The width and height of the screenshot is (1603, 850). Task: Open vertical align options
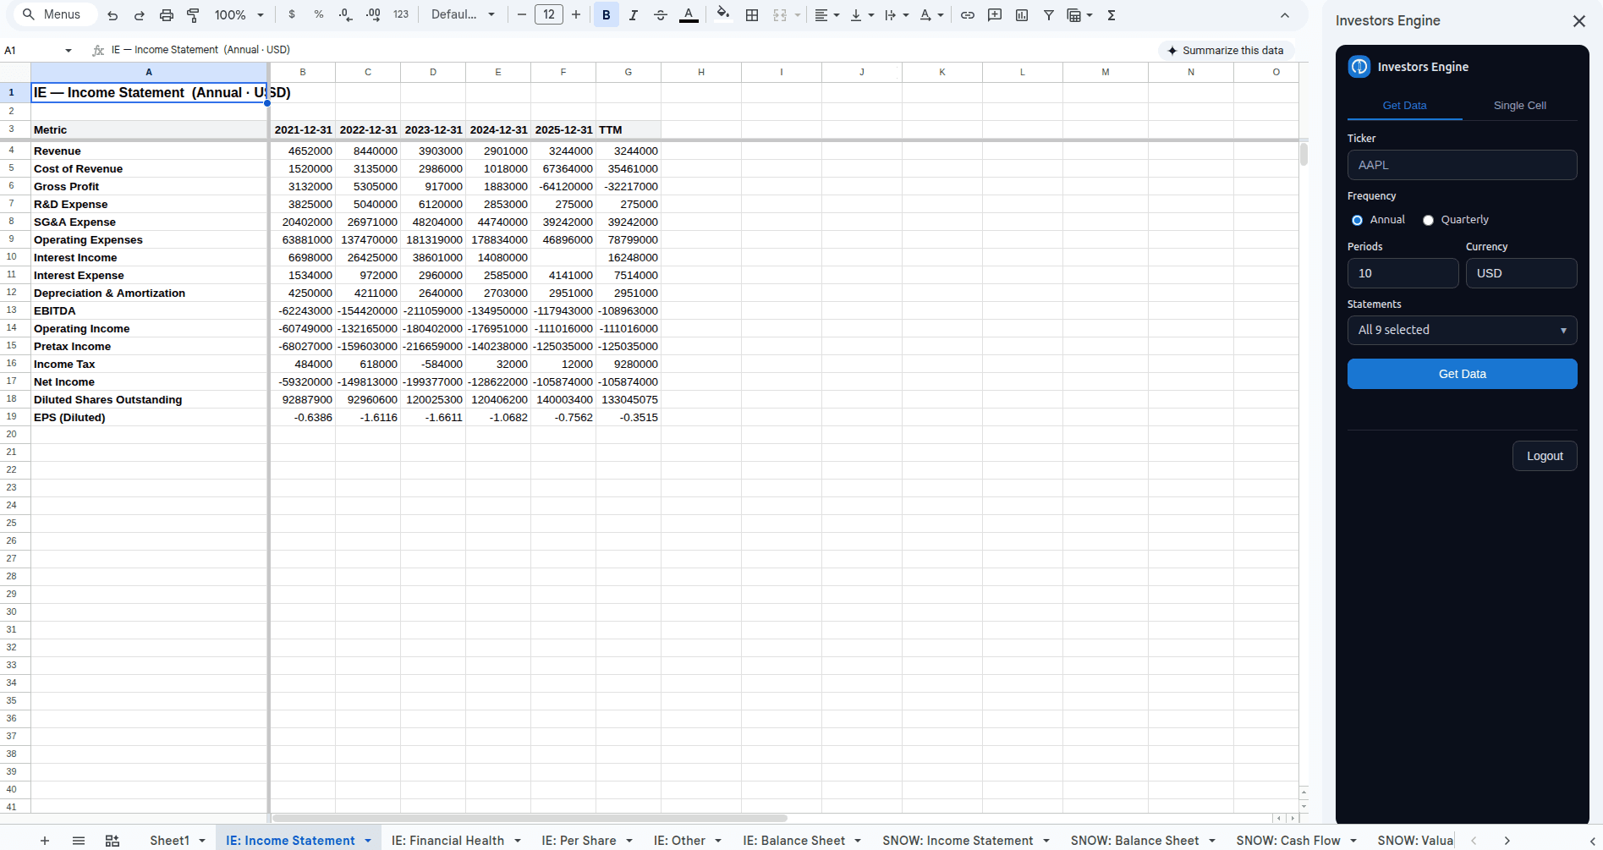click(x=862, y=14)
